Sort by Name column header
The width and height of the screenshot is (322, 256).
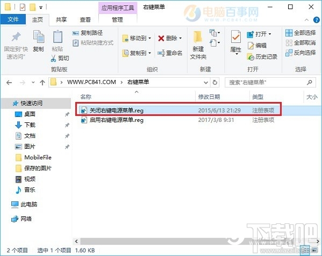click(86, 97)
